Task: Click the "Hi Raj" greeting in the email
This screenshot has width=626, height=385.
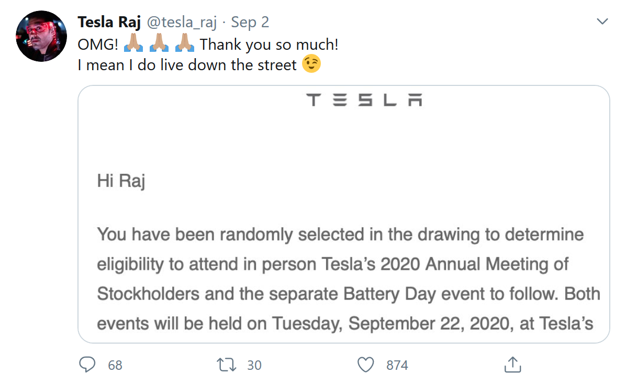Action: [x=121, y=181]
